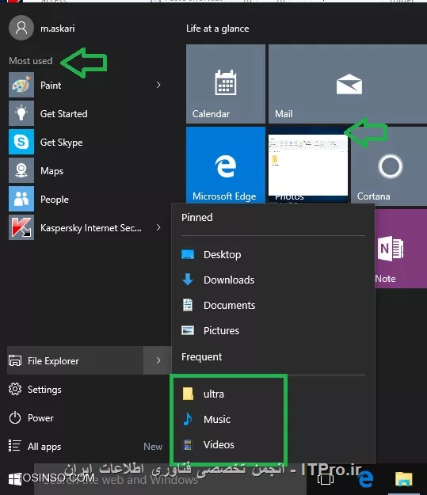Click the File Explorer icon in Start menu
The width and height of the screenshot is (427, 495).
click(x=15, y=360)
